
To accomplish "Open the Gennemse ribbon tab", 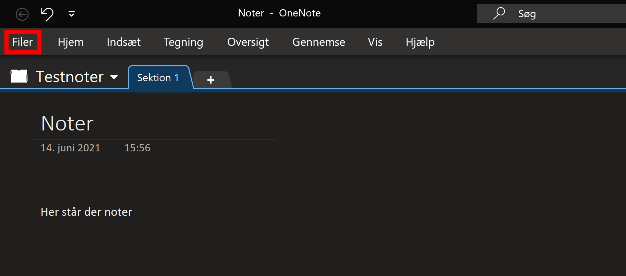I will coord(318,42).
